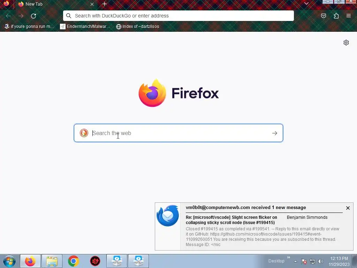Click the Search the web box

[x=178, y=133]
